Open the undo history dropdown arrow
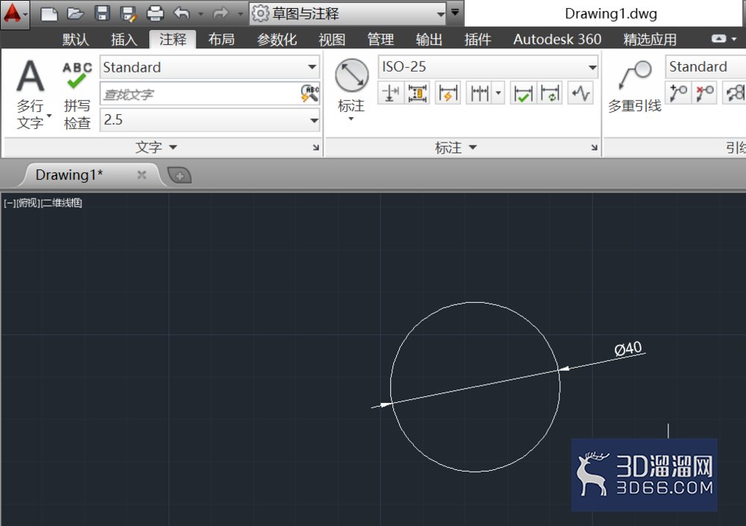Viewport: 746px width, 526px height. (200, 14)
